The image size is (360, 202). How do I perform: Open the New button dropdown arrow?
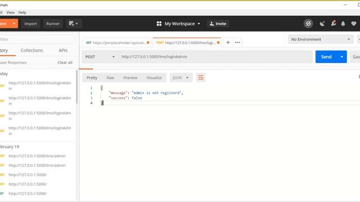pos(14,24)
